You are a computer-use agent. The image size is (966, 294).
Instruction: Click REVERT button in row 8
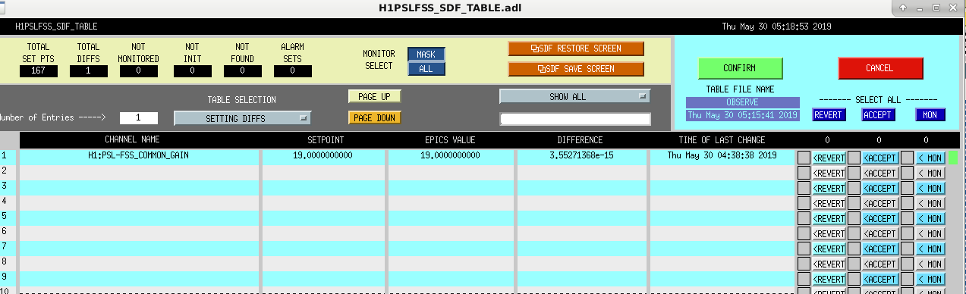829,264
